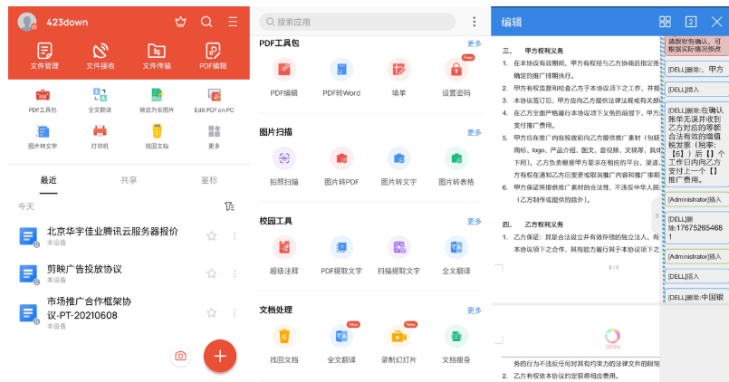This screenshot has width=729, height=382.
Task: Open the file list filter dropdown
Action: [229, 206]
